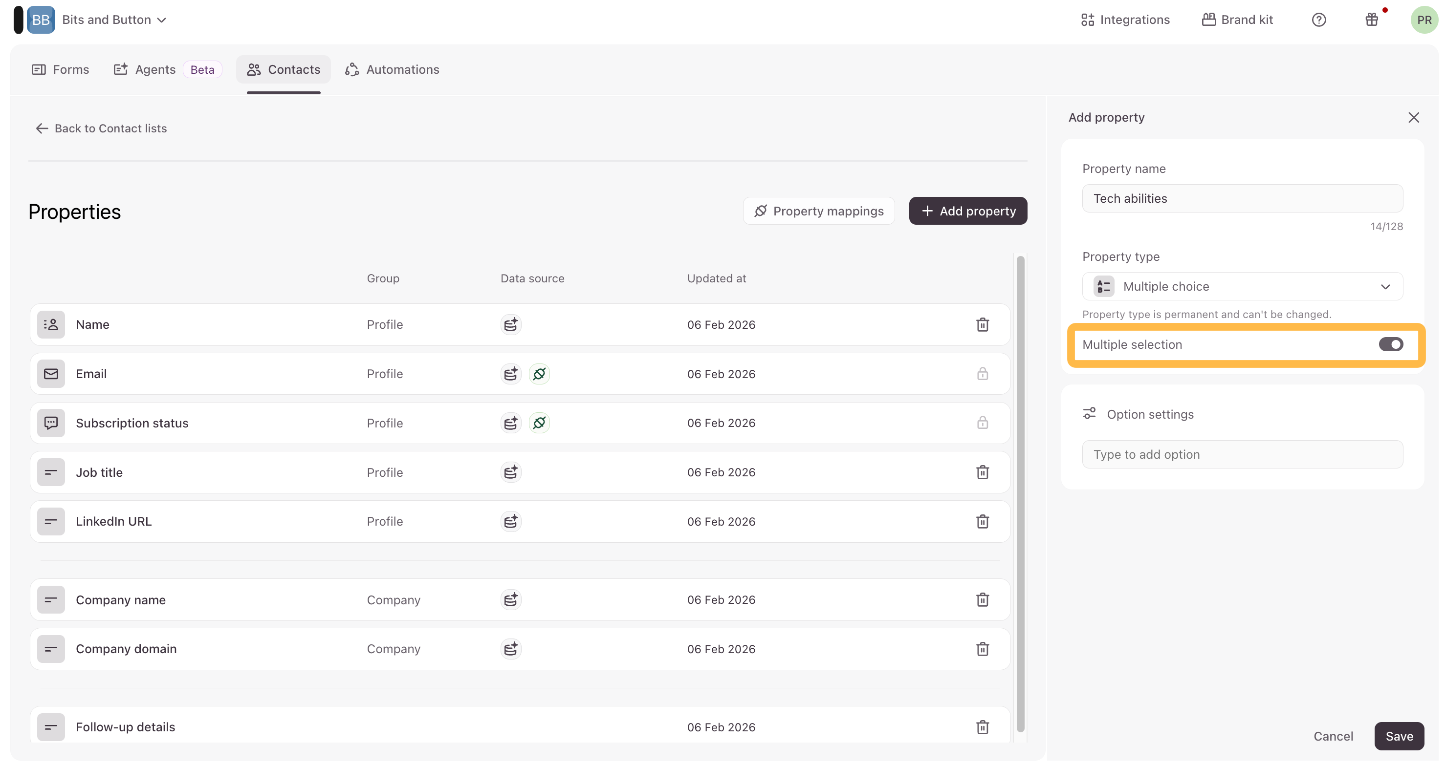This screenshot has height=766, width=1446.
Task: Go back to Contact lists
Action: point(101,128)
